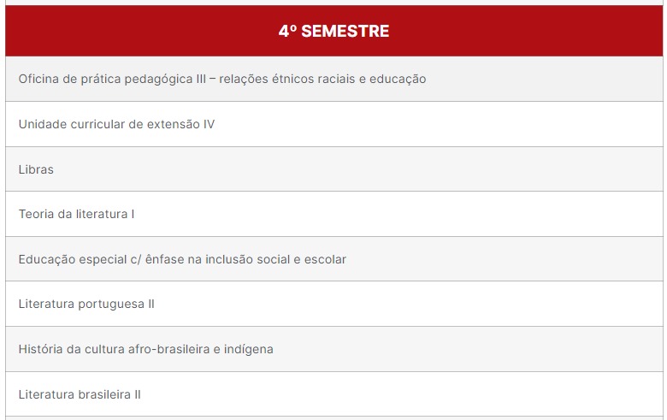The image size is (667, 420).
Task: Click the word 'educação' ending the first row
Action: (398, 80)
